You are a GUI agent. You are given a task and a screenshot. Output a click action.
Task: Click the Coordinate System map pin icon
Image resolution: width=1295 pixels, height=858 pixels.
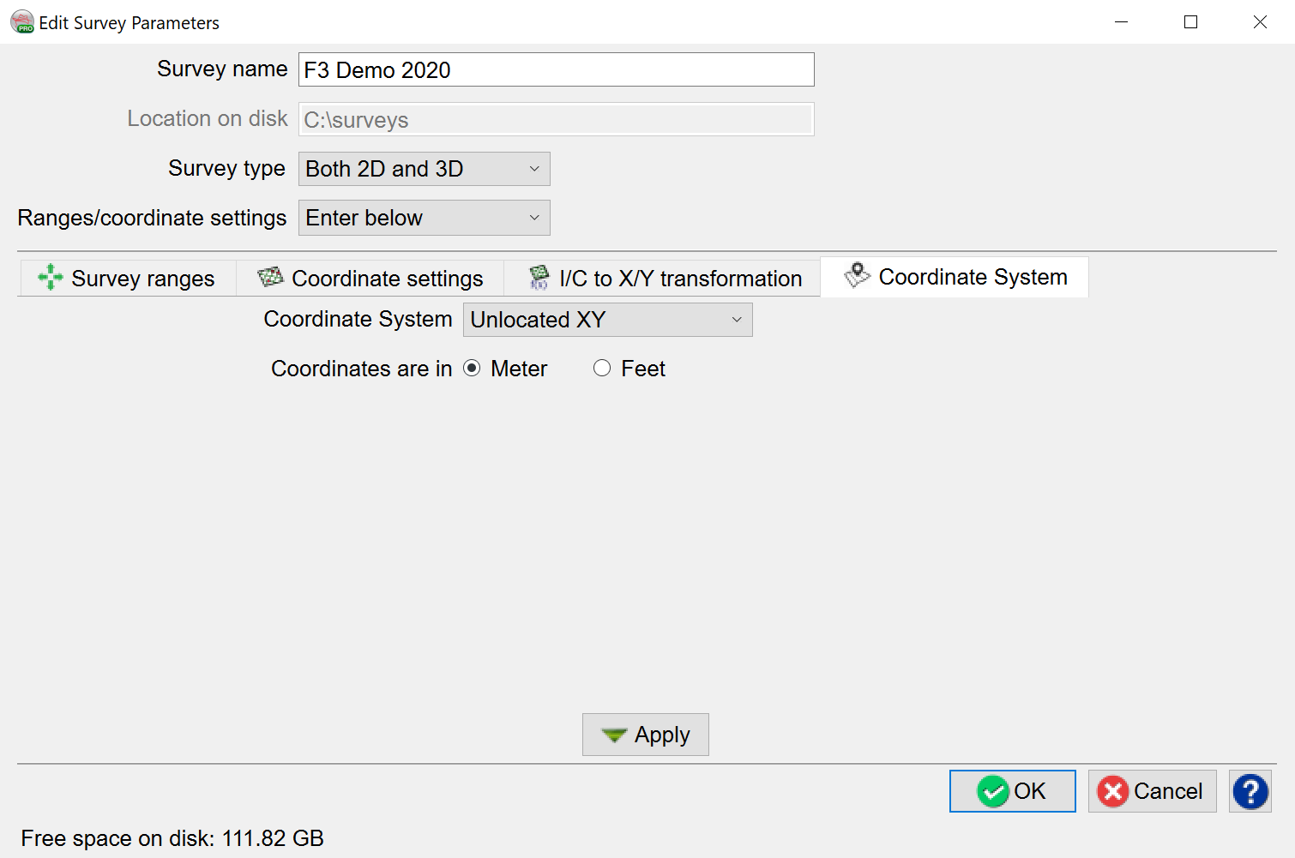coord(857,275)
